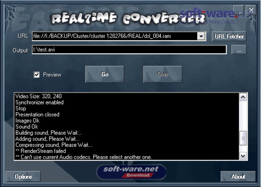Click the log scrollbar up arrow

[x=243, y=97]
